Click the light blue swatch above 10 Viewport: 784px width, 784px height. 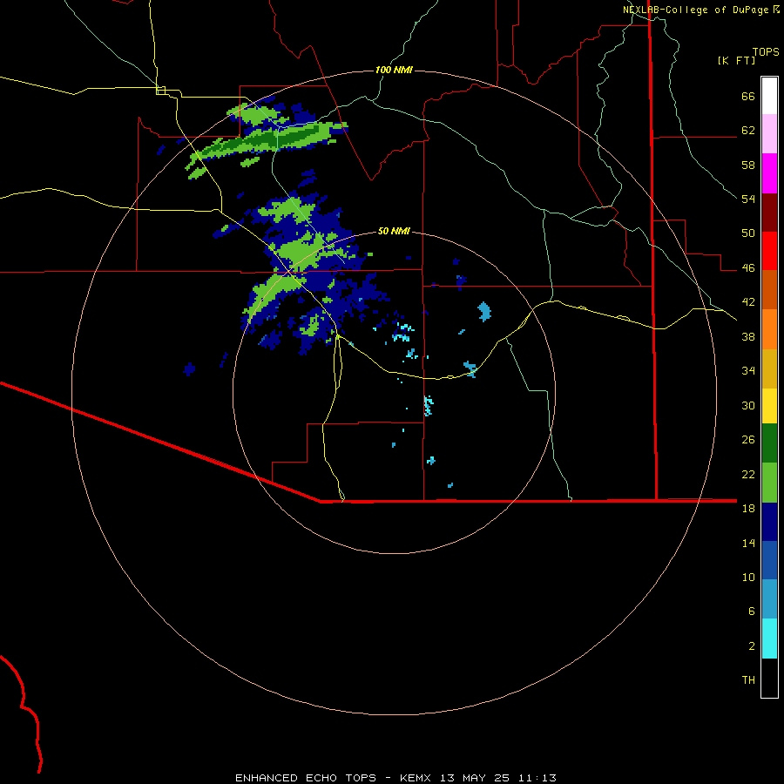pos(769,599)
